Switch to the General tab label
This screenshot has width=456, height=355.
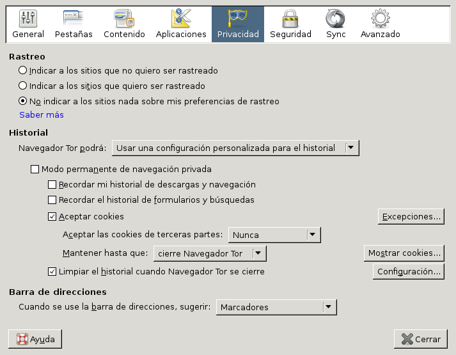click(x=28, y=35)
